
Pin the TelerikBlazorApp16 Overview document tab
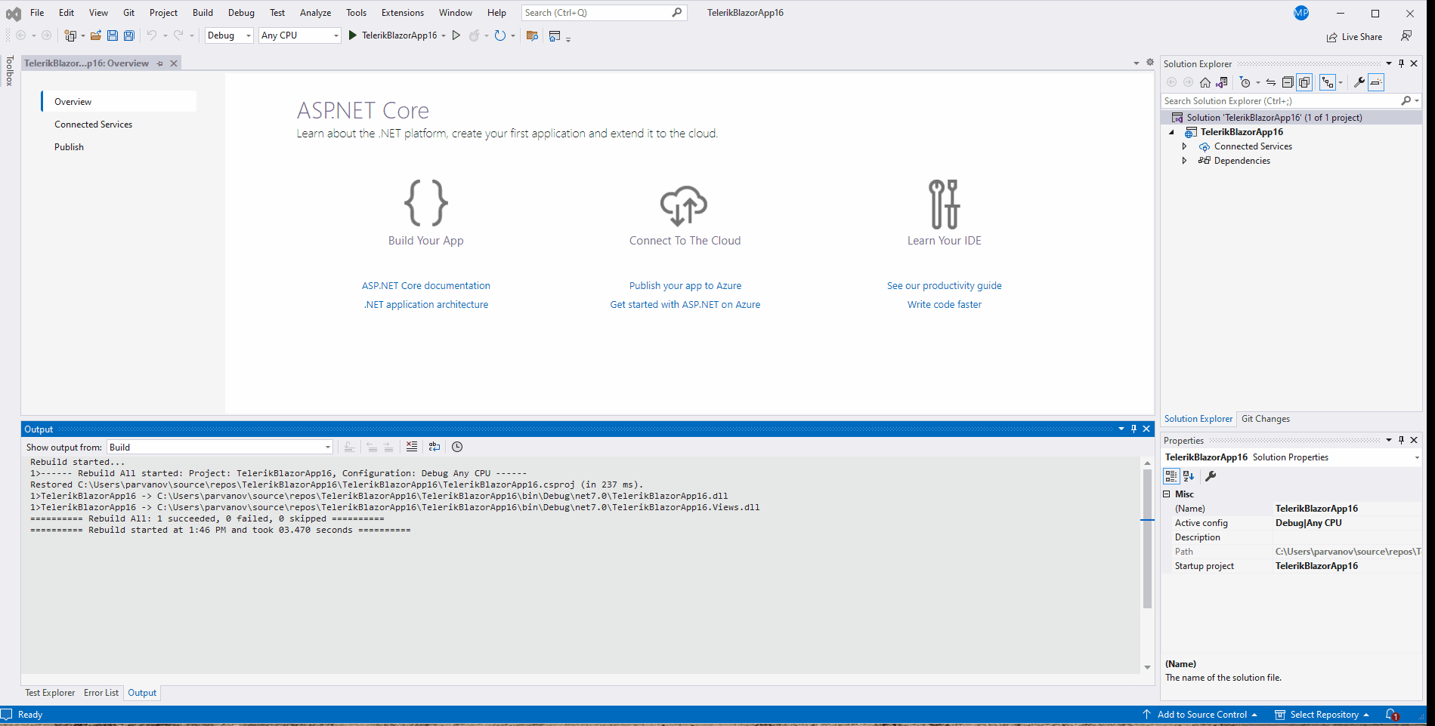point(159,63)
